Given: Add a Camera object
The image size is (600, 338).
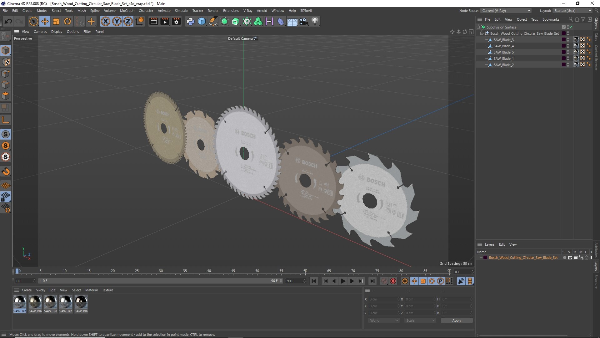Looking at the screenshot, I should (x=303, y=21).
